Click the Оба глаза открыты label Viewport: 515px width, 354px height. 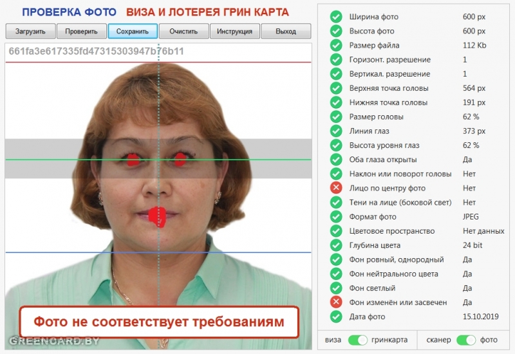point(383,160)
